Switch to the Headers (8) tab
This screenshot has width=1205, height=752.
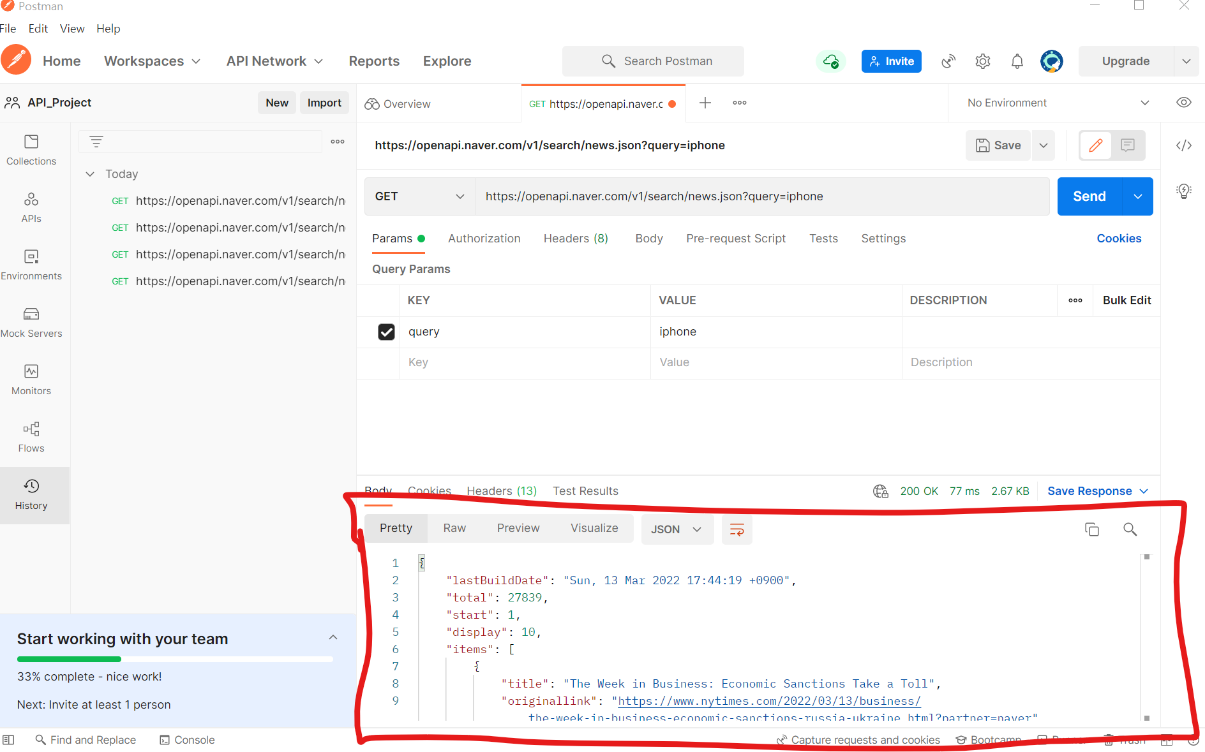576,239
